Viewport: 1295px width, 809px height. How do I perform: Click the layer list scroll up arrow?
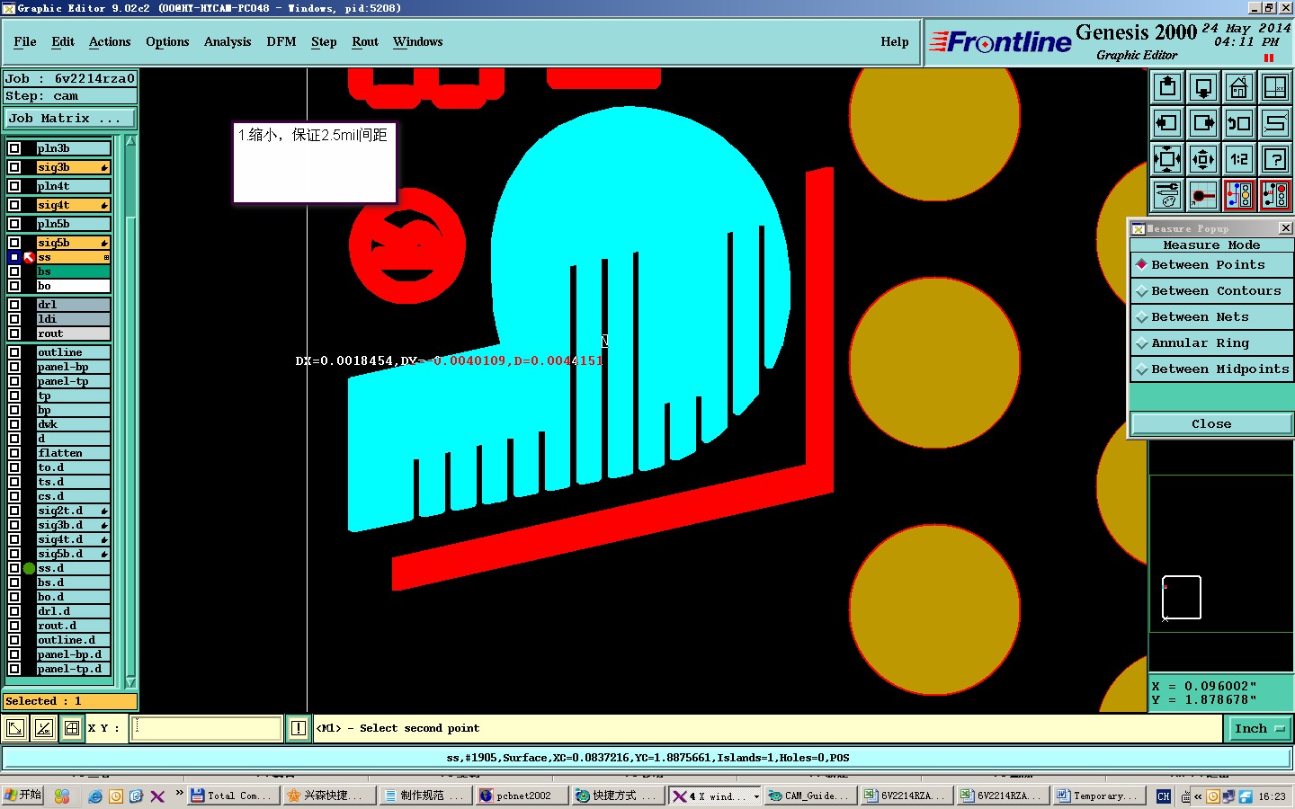[x=130, y=141]
